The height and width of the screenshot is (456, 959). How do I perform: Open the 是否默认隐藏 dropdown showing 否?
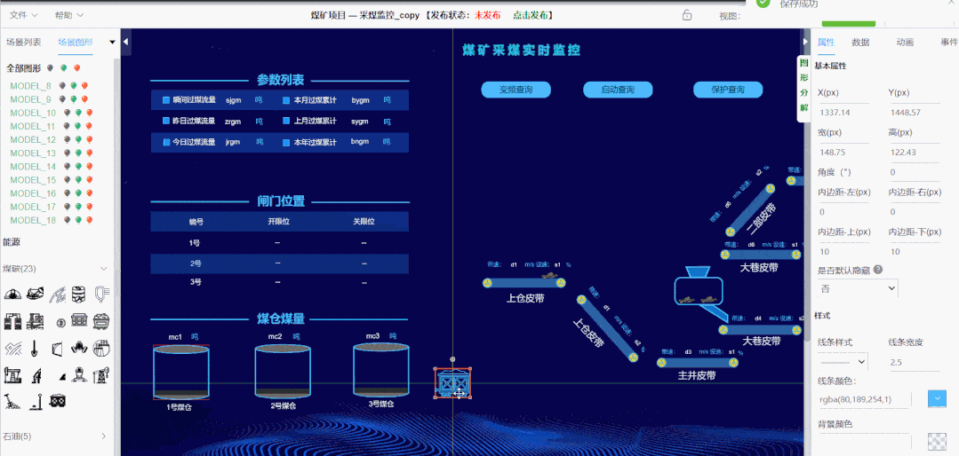858,287
